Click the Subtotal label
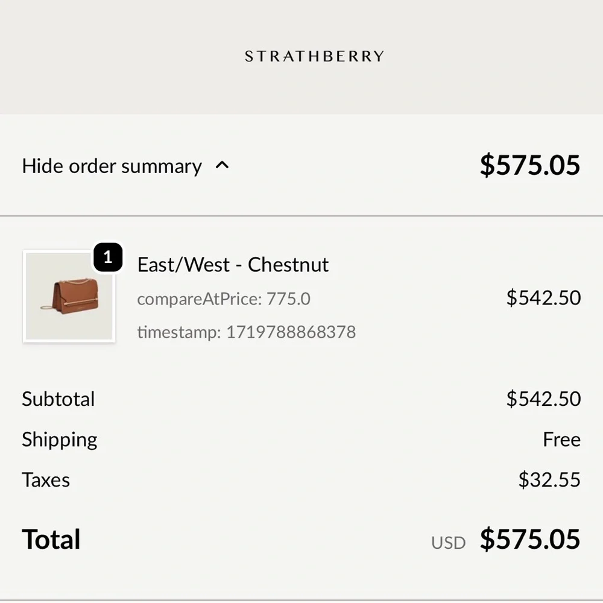Screen dimensions: 603x603 coord(58,399)
